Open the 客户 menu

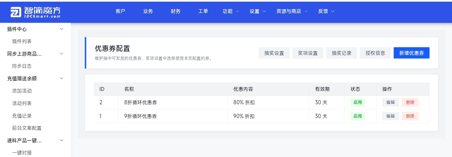[120, 11]
